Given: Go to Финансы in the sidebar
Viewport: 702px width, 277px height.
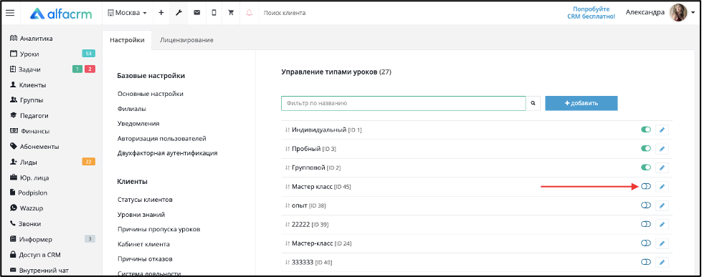Looking at the screenshot, I should [x=29, y=132].
